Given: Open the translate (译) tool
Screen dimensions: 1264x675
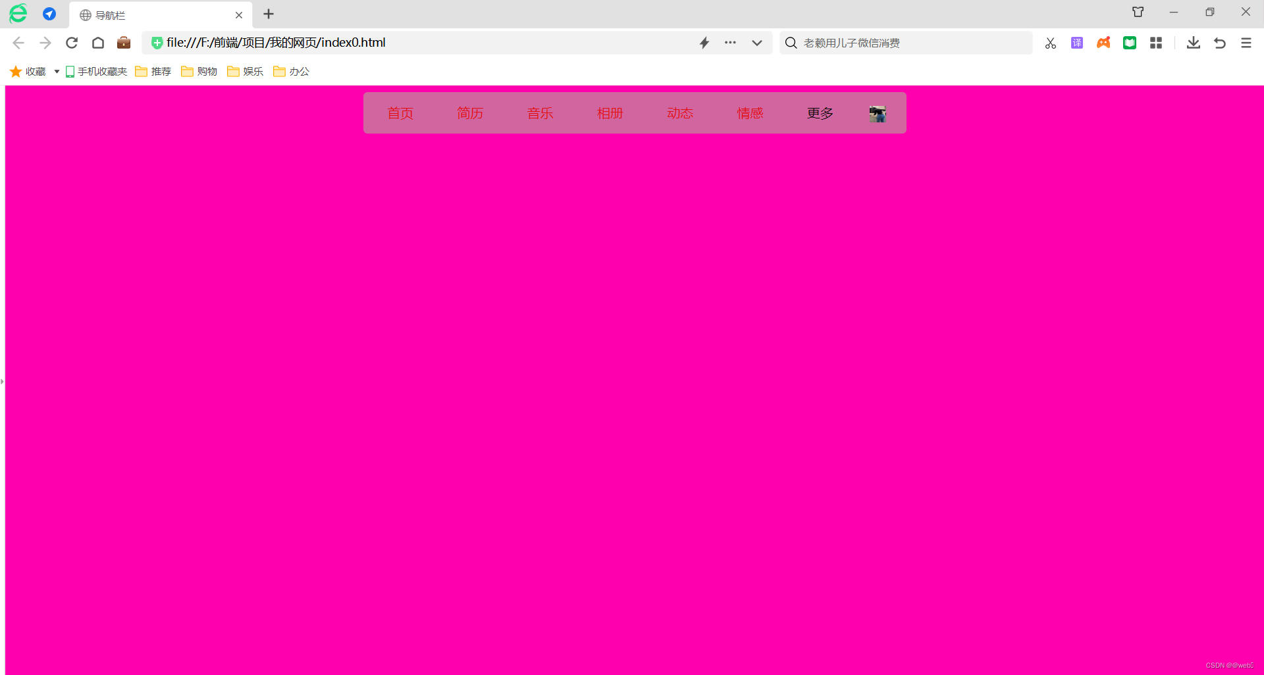Looking at the screenshot, I should click(x=1077, y=43).
